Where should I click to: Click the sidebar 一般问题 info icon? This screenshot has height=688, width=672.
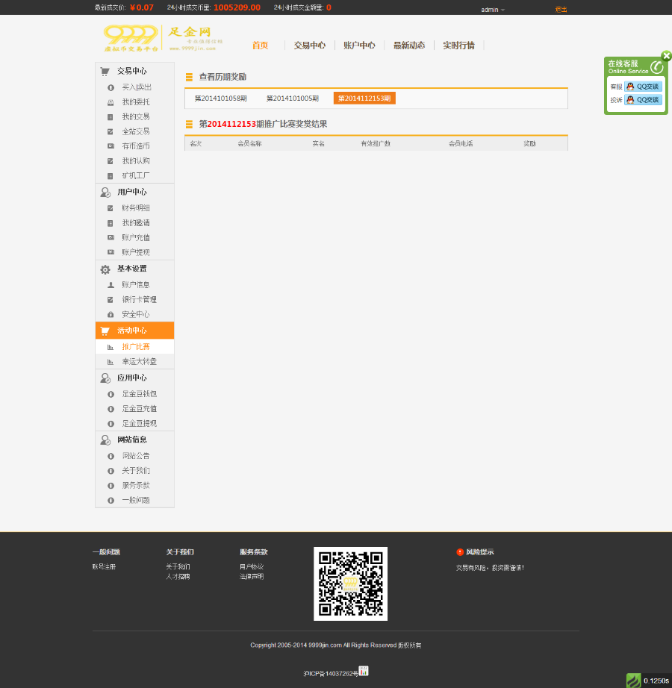coord(111,500)
